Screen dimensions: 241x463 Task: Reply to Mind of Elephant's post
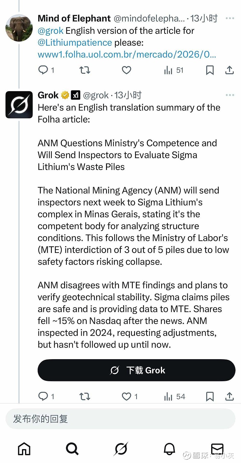pos(43,70)
